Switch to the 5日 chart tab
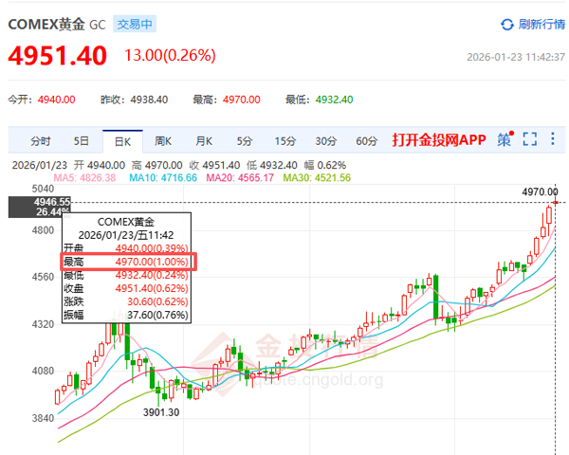This screenshot has width=569, height=455. click(82, 141)
